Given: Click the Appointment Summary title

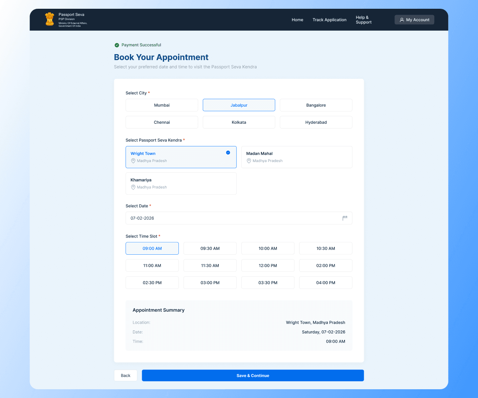Looking at the screenshot, I should (159, 310).
